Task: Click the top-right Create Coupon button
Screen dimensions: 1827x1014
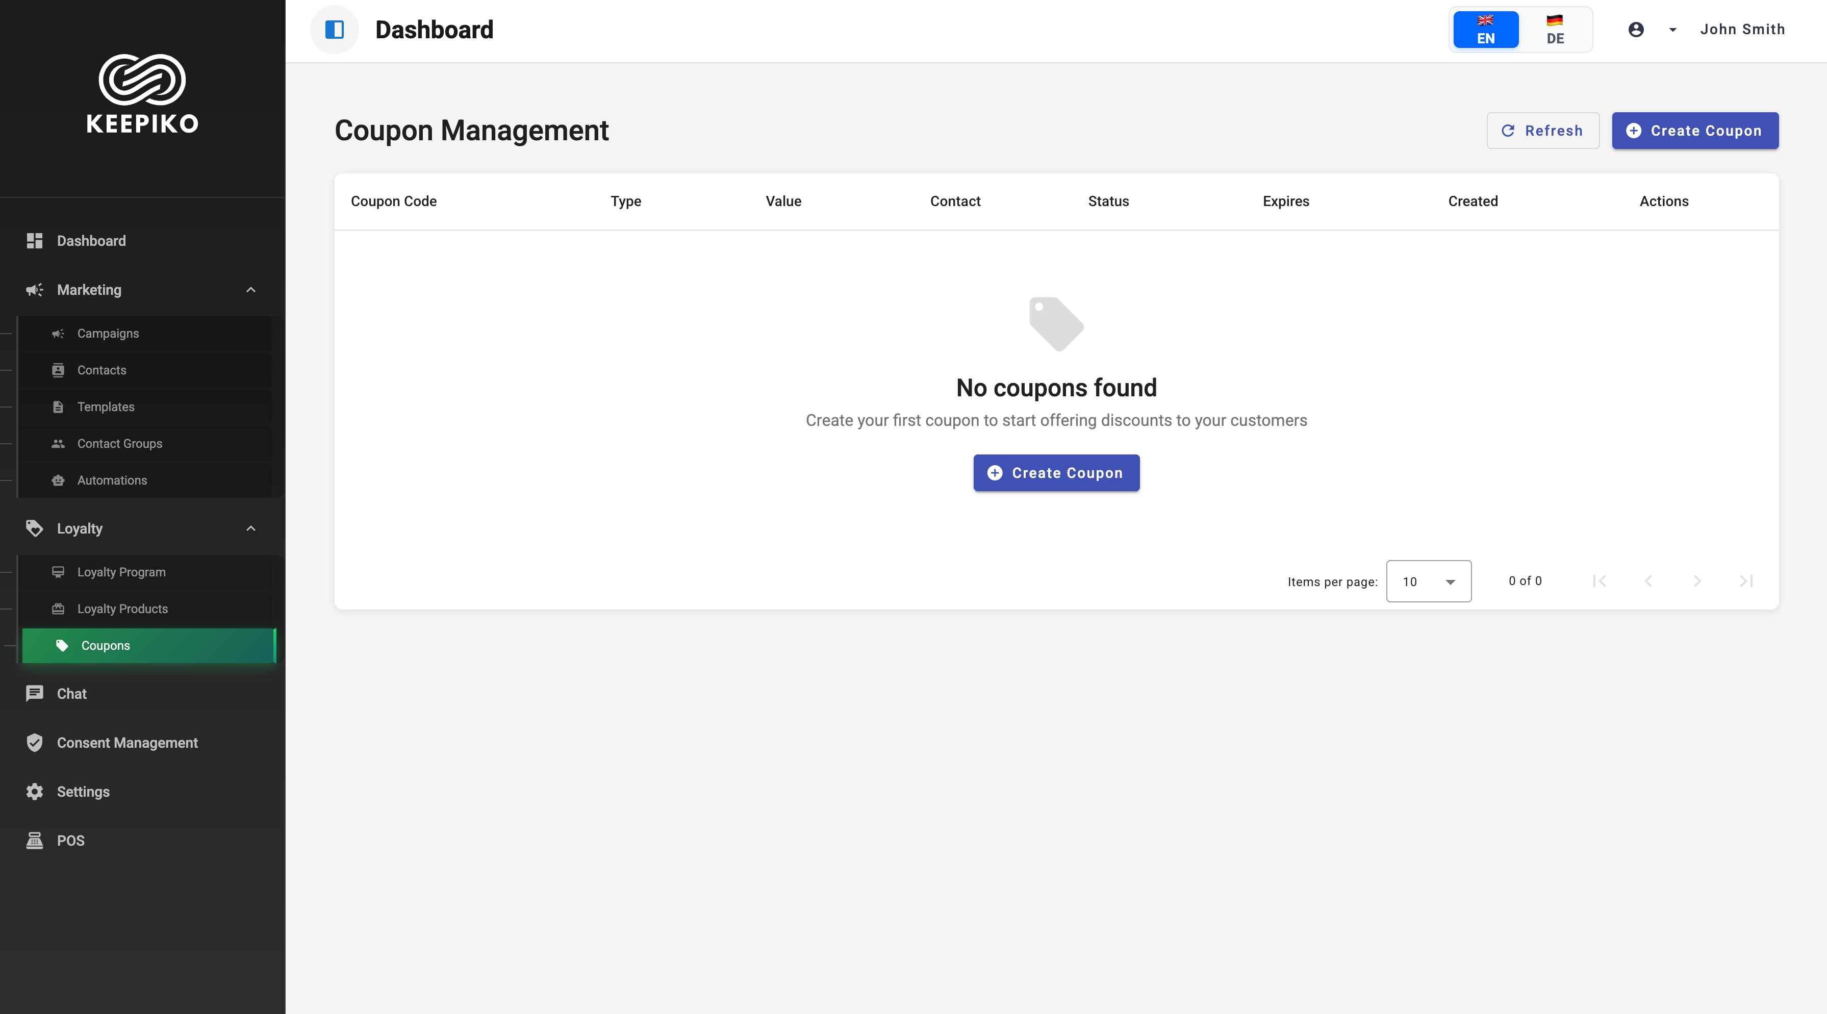Action: [1694, 131]
